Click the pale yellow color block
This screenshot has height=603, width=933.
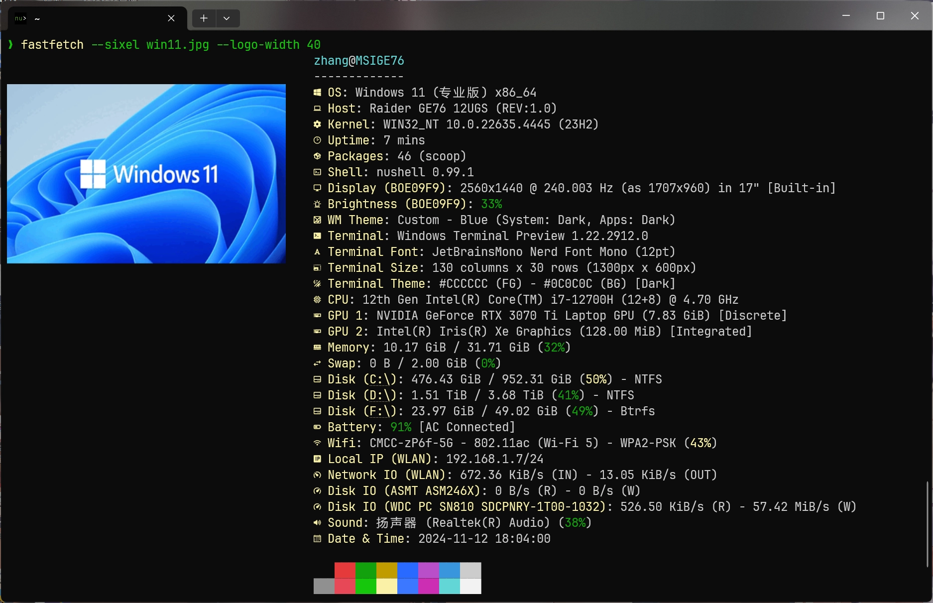[387, 586]
